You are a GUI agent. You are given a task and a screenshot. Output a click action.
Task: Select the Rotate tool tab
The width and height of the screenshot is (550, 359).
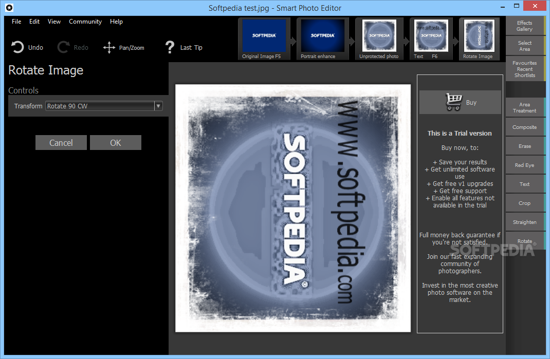click(x=525, y=241)
